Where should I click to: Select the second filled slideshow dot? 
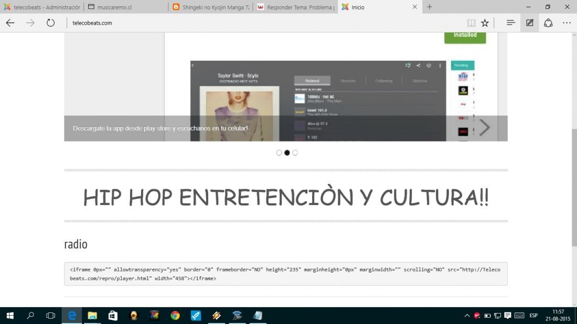tap(287, 153)
